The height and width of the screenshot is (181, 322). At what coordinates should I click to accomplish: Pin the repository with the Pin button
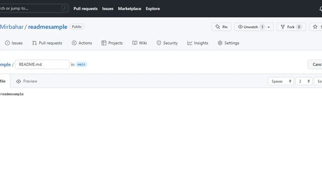[221, 27]
